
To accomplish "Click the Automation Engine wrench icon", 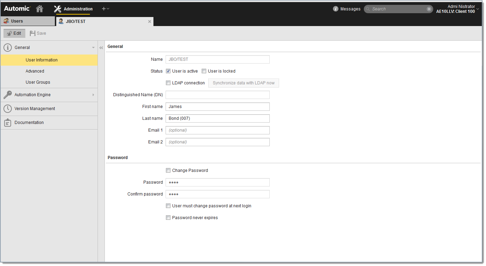I will click(x=8, y=94).
